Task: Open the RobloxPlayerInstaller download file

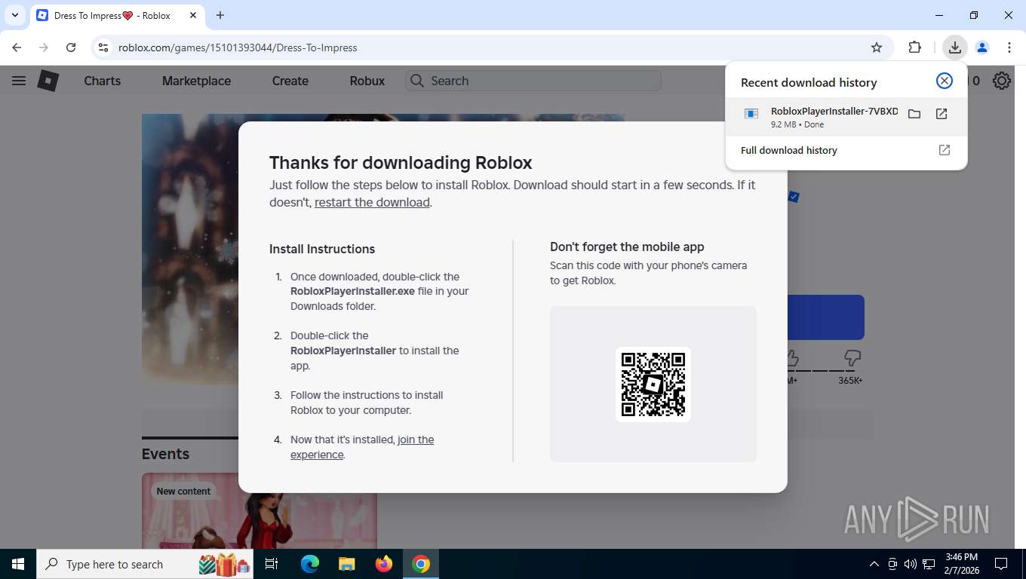Action: (942, 114)
